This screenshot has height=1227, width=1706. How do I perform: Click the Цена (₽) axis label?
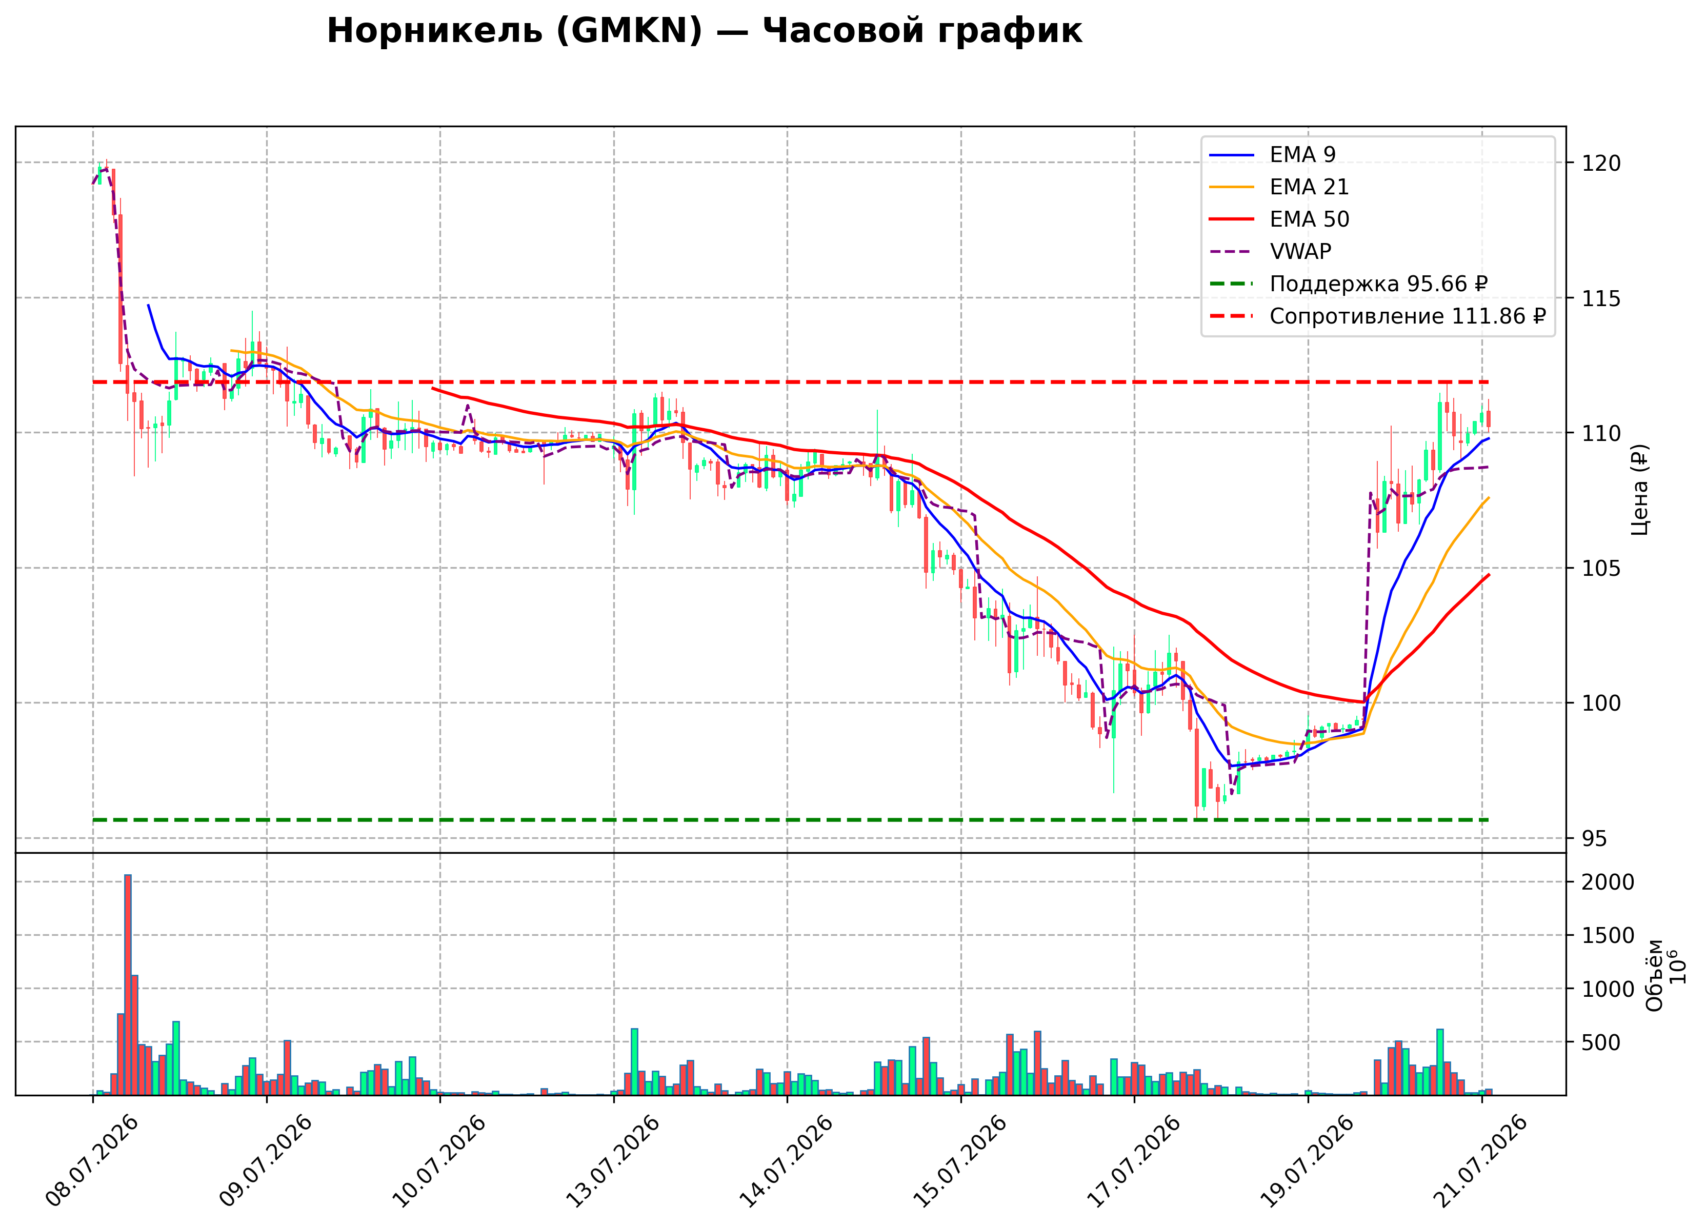click(1640, 490)
